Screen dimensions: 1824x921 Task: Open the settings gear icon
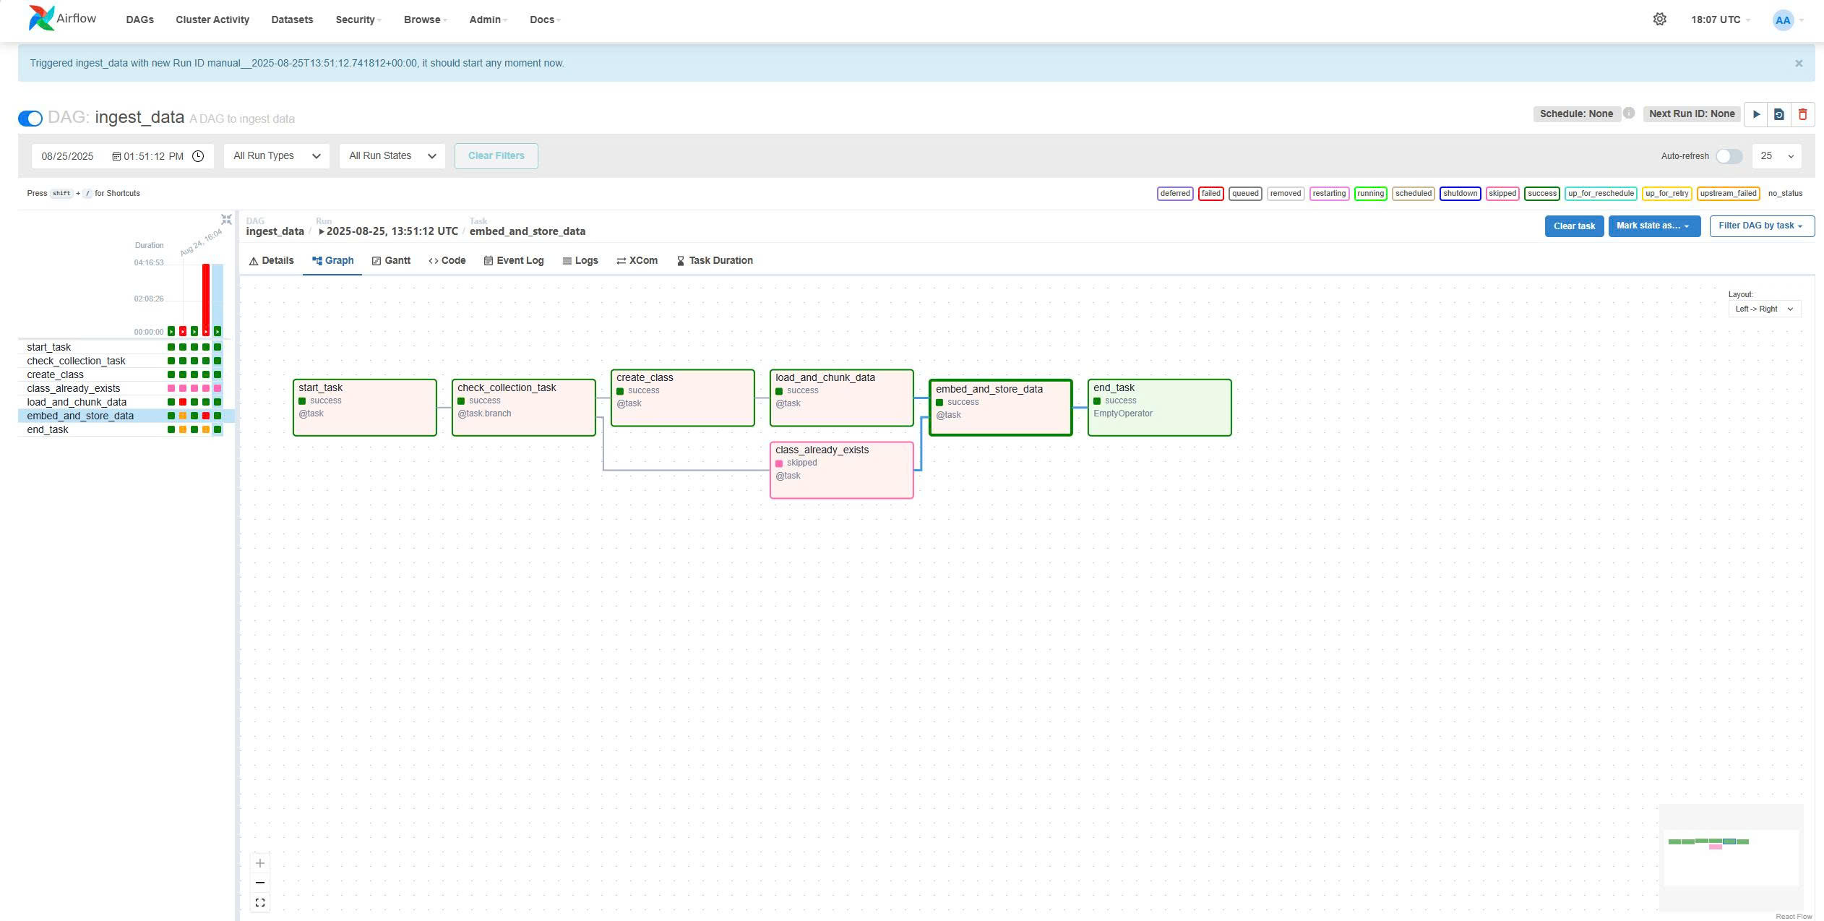[x=1660, y=20]
